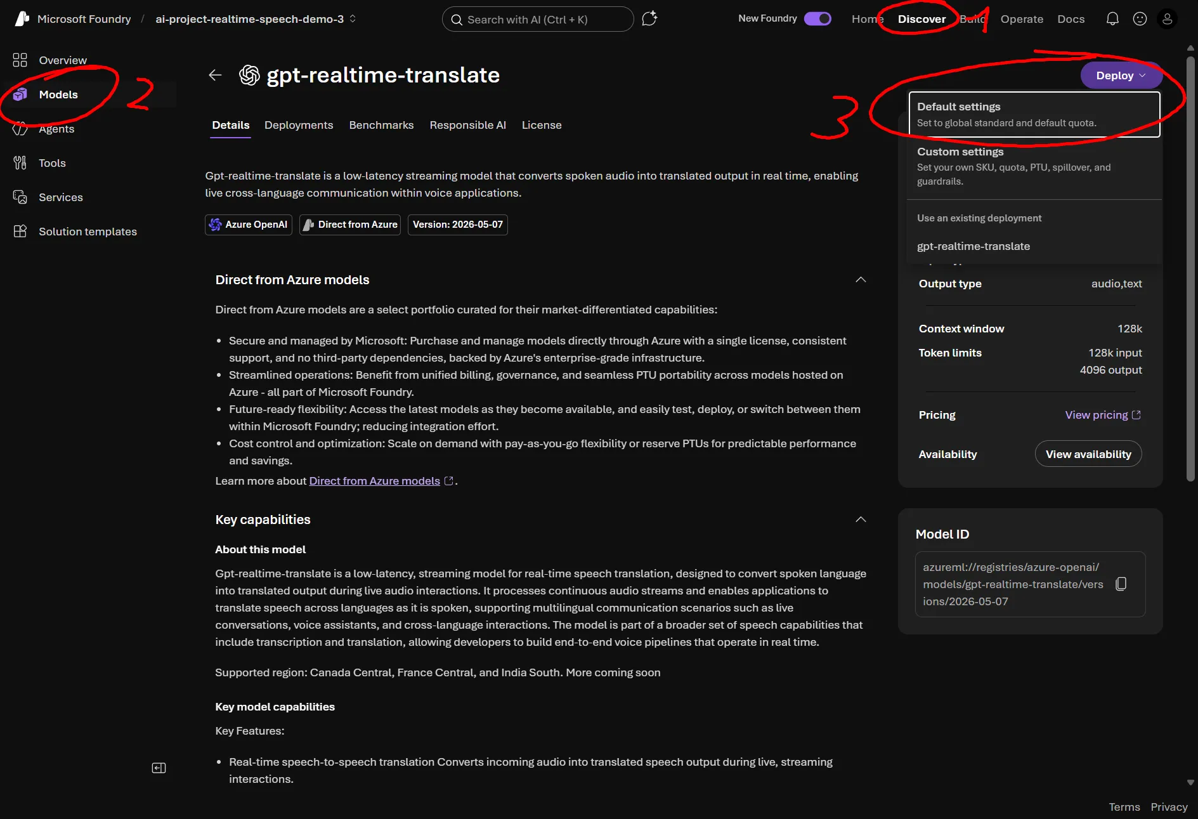Click the Azure OpenAI tag
The width and height of the screenshot is (1198, 819).
pyautogui.click(x=249, y=225)
